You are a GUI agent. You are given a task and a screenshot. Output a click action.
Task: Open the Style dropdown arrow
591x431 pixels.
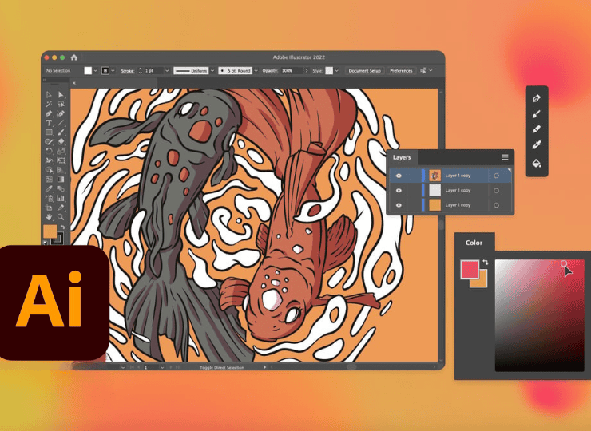click(336, 70)
